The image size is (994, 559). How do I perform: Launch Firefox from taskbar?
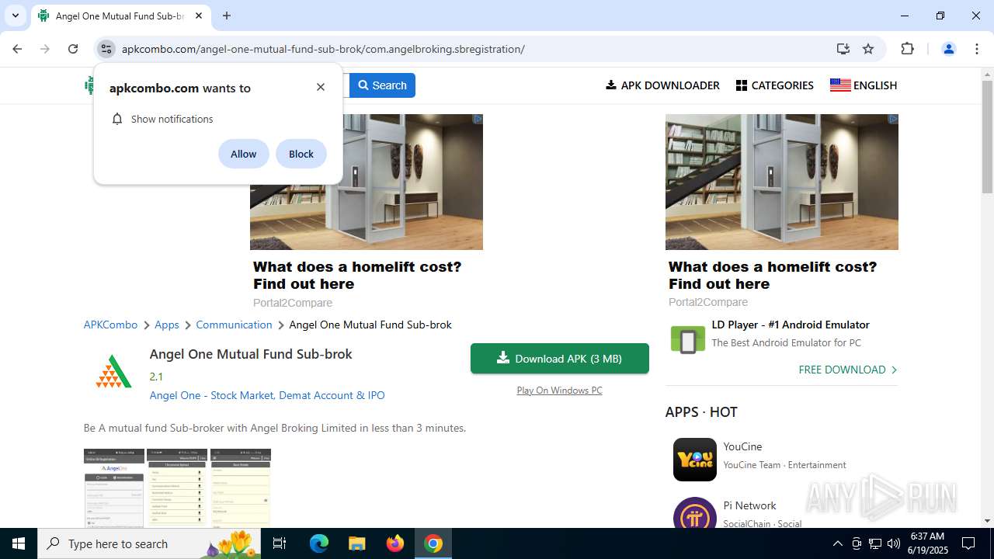coord(395,543)
